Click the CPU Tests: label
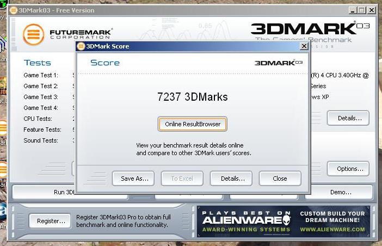The height and width of the screenshot is (246, 382). tap(38, 119)
